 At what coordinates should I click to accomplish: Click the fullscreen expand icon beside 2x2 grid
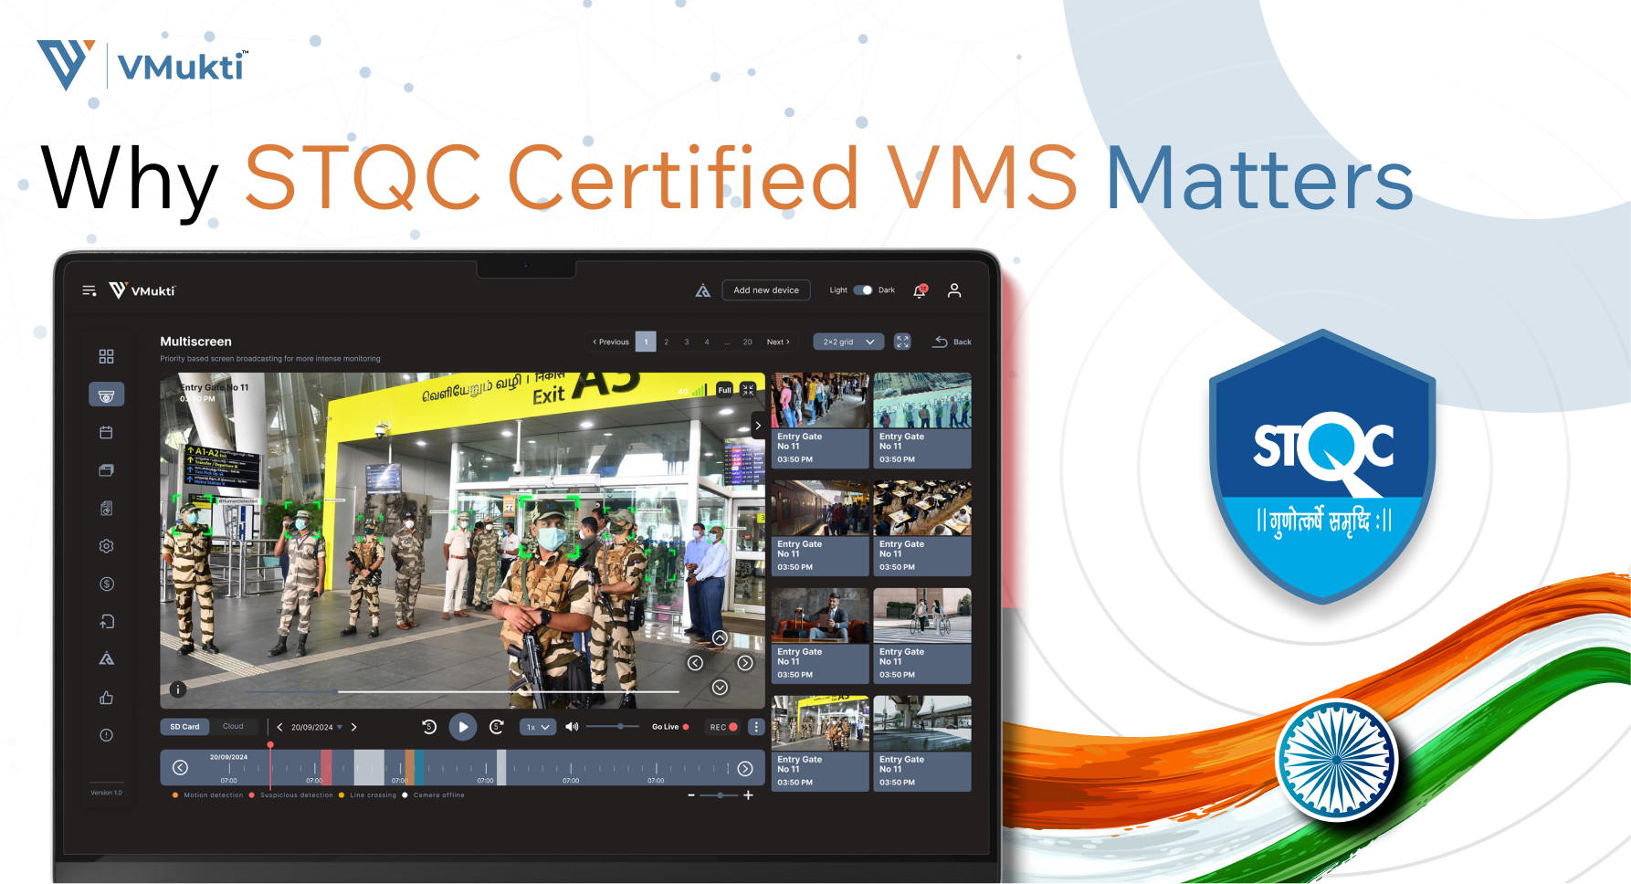(x=902, y=342)
